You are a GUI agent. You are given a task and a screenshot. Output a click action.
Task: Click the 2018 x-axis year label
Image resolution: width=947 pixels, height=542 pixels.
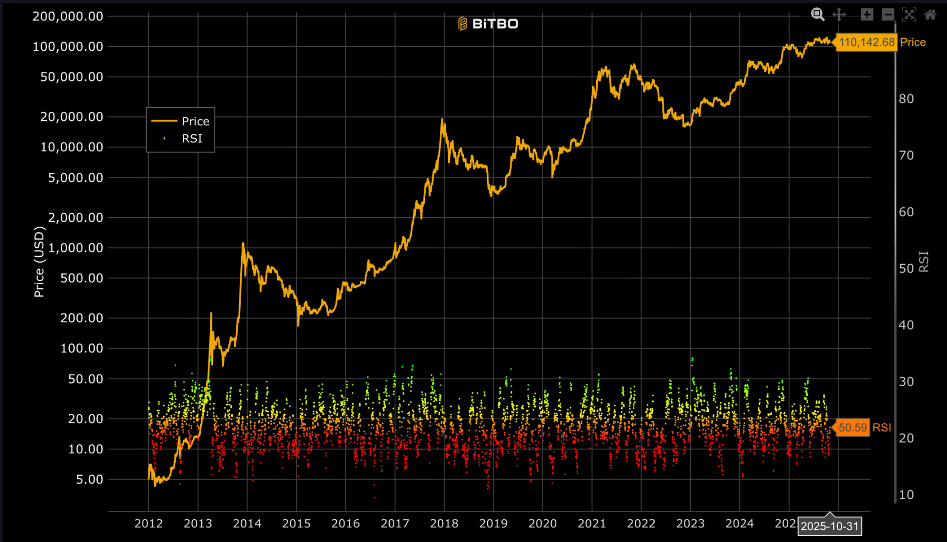click(444, 523)
